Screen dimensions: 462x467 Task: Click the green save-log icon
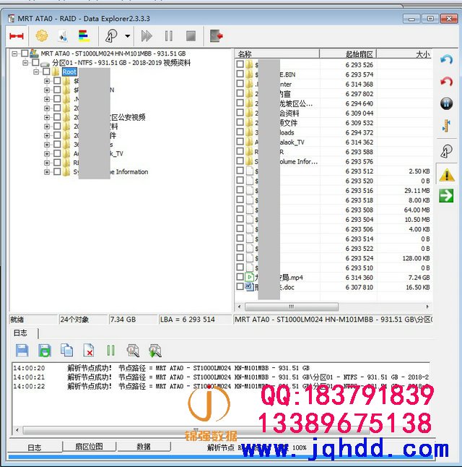point(45,350)
